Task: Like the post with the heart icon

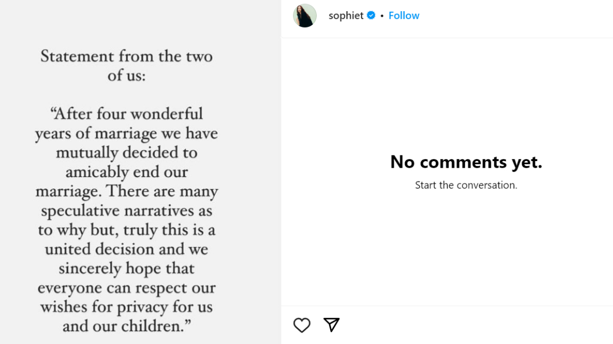Action: (x=302, y=325)
